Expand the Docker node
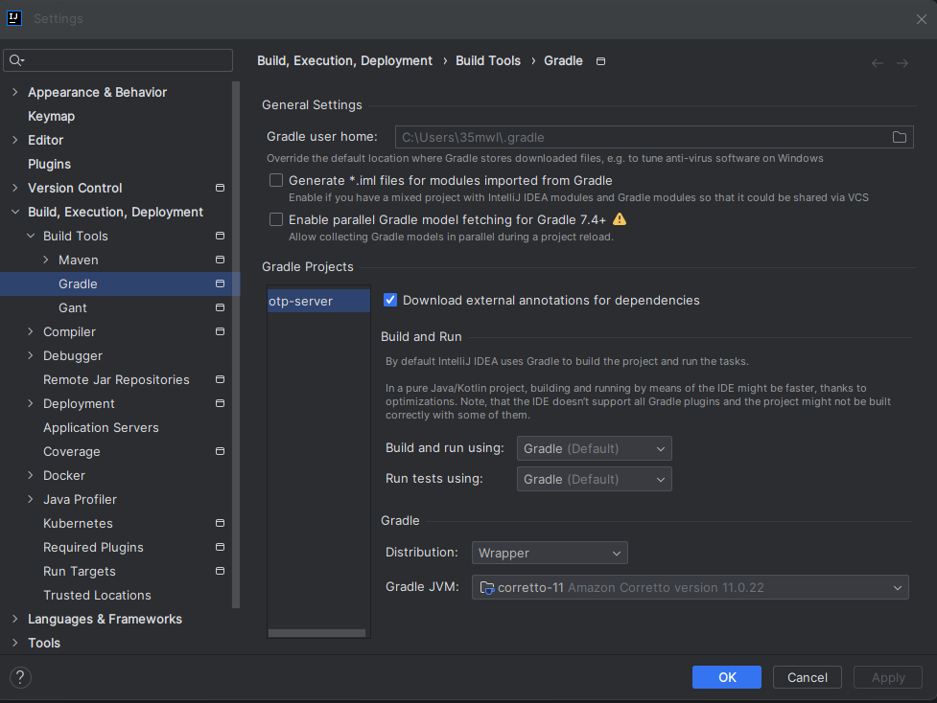This screenshot has height=703, width=937. click(x=31, y=475)
